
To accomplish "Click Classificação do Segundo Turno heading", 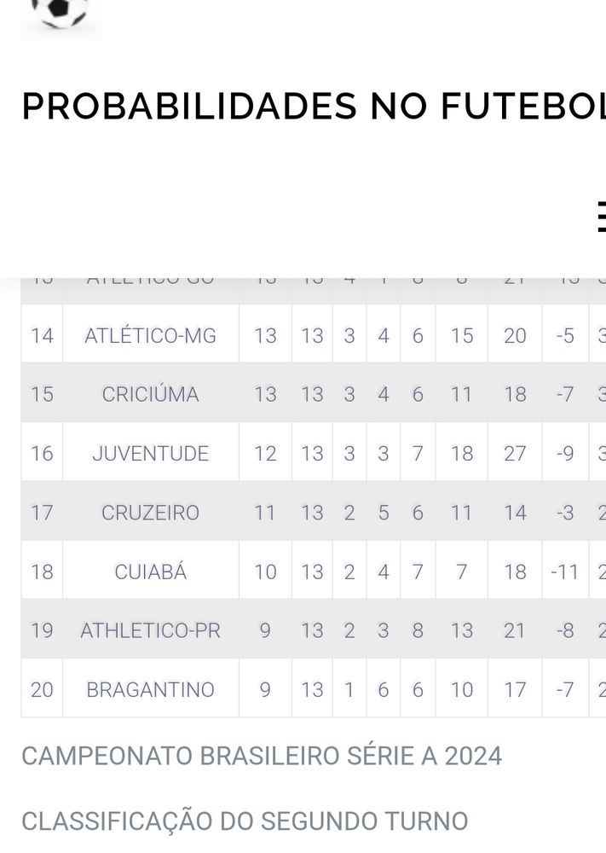I will pyautogui.click(x=245, y=821).
